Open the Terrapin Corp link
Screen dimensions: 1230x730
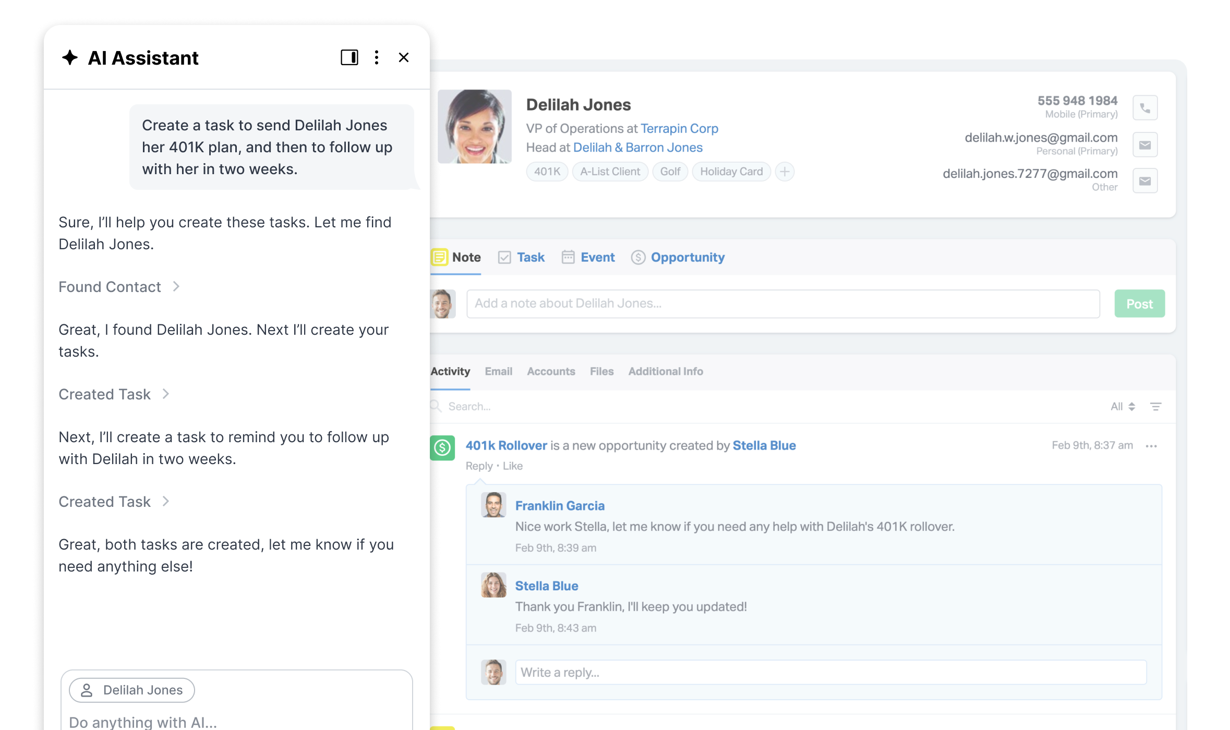pyautogui.click(x=679, y=128)
